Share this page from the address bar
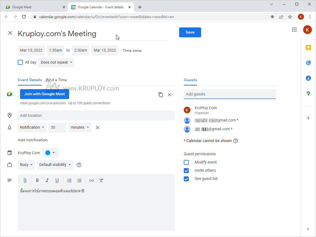 coord(281,17)
